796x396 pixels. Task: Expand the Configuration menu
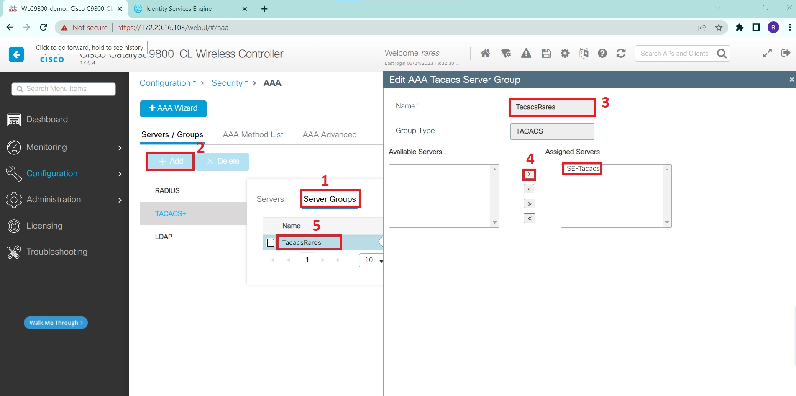[64, 174]
